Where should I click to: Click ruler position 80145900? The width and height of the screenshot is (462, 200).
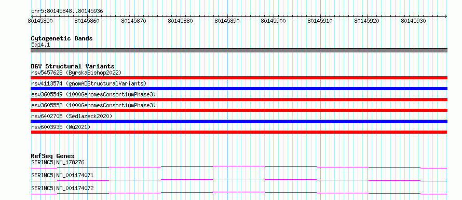pos(274,21)
